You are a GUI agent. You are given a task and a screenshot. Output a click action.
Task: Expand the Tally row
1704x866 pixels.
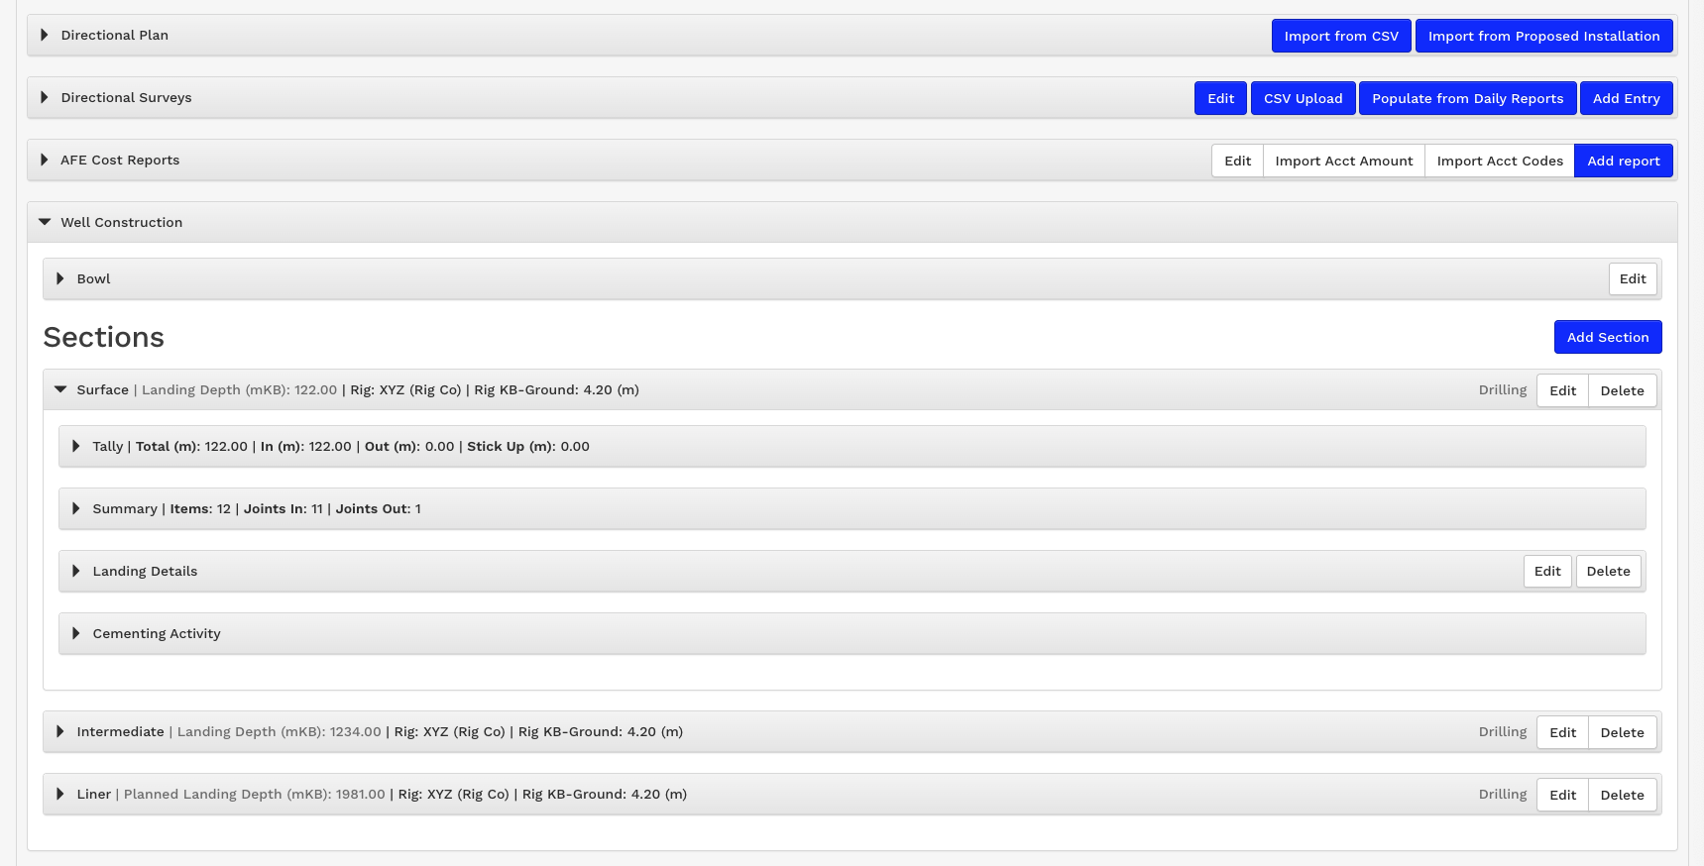[x=76, y=447]
